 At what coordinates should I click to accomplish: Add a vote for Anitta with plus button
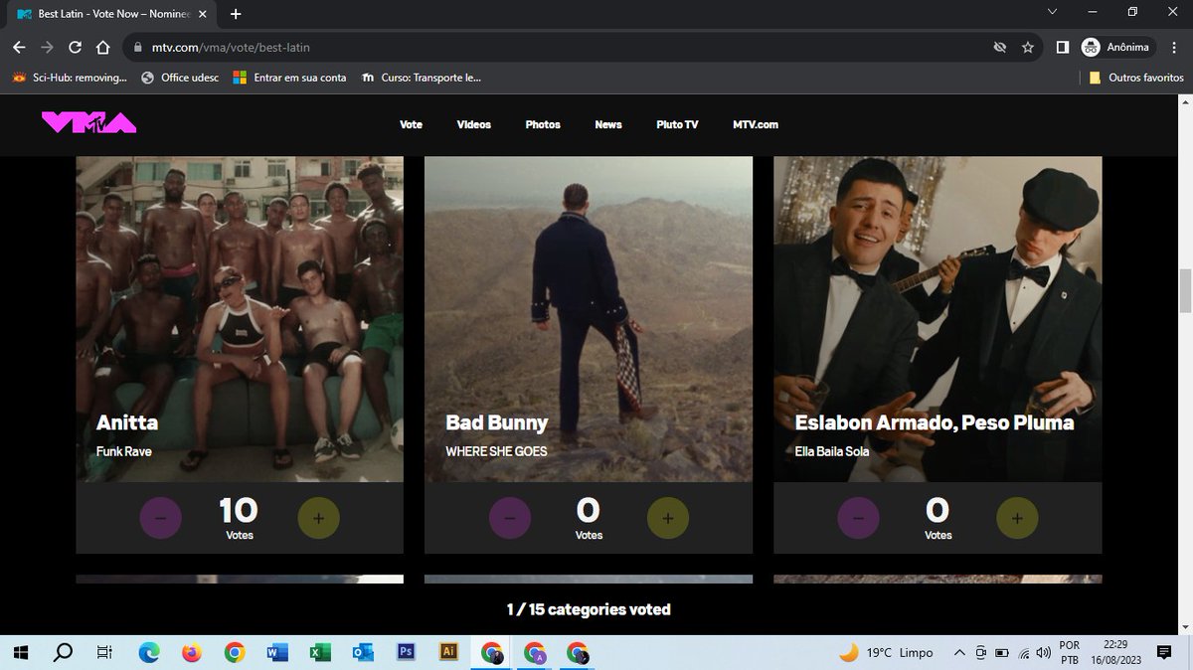tap(318, 518)
